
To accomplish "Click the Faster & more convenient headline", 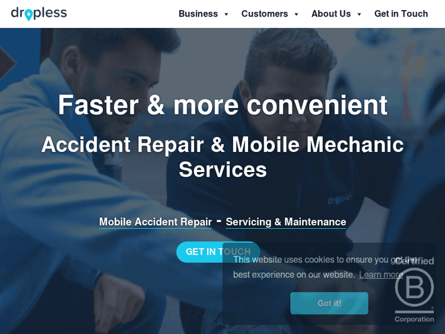I will point(223,105).
